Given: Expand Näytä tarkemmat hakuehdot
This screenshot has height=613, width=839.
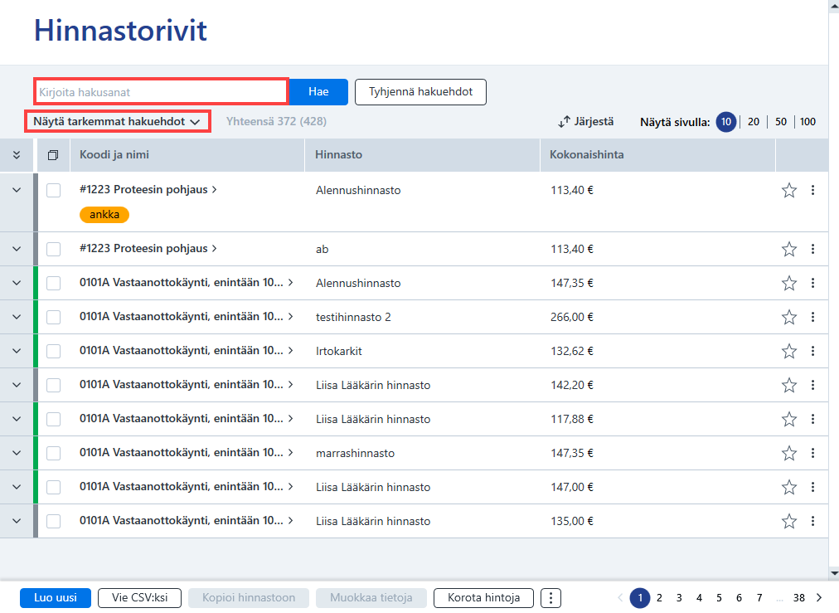Looking at the screenshot, I should [x=117, y=122].
